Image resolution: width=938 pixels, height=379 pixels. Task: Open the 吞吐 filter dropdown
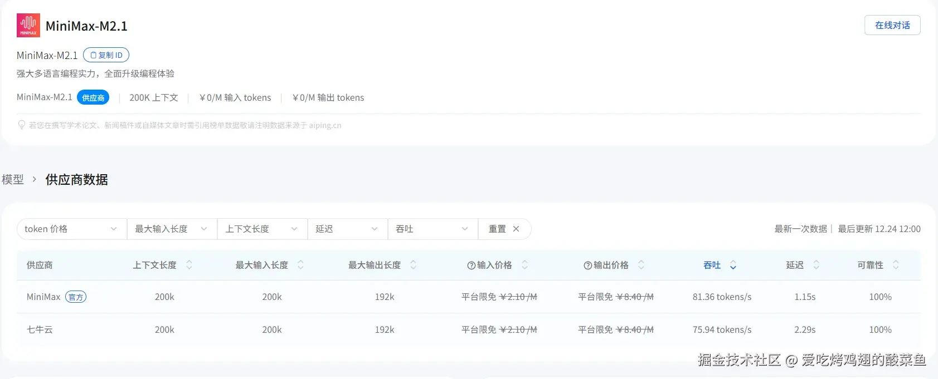click(x=433, y=229)
